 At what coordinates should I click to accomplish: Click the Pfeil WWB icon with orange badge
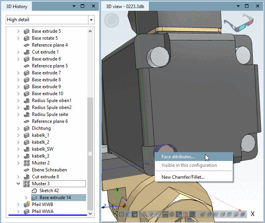click(27, 205)
